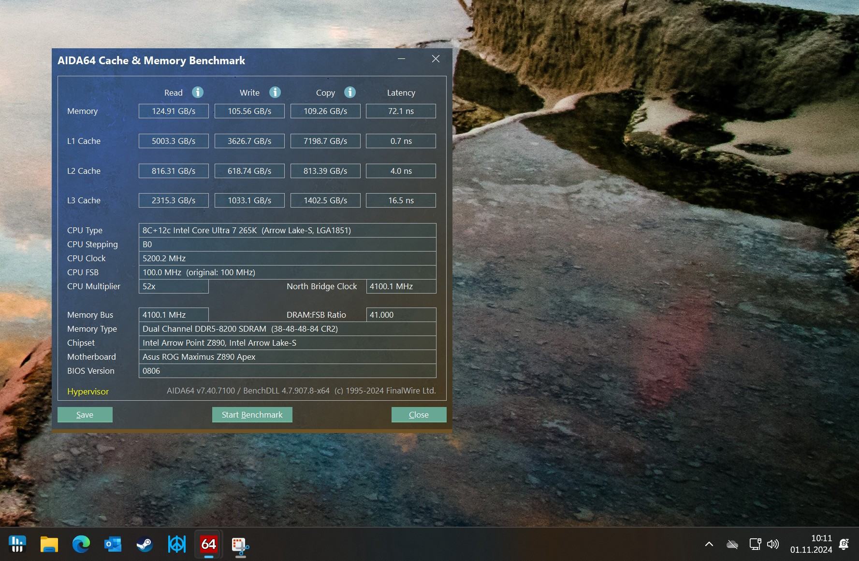Click the Memory Copy value 109.26 GB/s
Screen dimensions: 859x561
click(x=325, y=111)
